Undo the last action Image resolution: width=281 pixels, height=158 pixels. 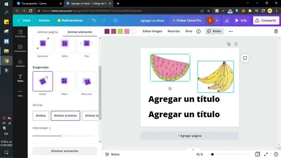pyautogui.click(x=94, y=21)
